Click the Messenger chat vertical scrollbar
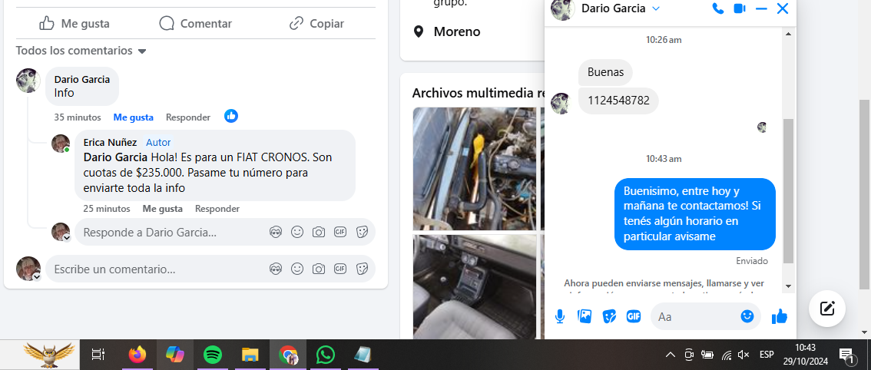Screen dimensions: 871x370 788,192
